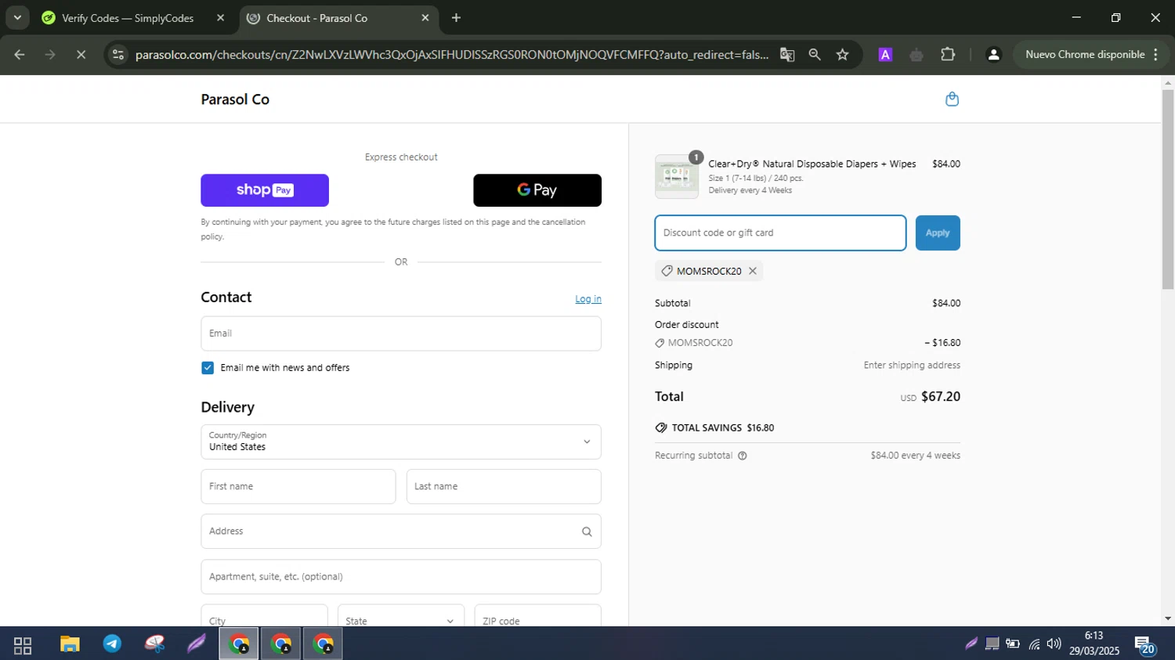1175x660 pixels.
Task: Click Enter shipping address text
Action: tap(912, 366)
